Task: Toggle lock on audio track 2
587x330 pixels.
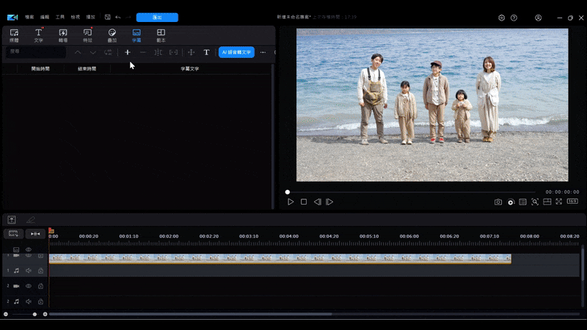Action: (x=40, y=301)
